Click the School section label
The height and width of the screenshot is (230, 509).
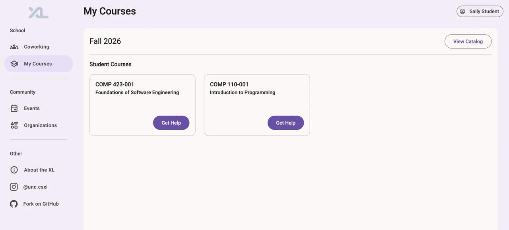[17, 30]
